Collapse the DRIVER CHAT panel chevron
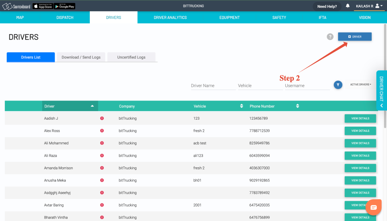 [381, 105]
